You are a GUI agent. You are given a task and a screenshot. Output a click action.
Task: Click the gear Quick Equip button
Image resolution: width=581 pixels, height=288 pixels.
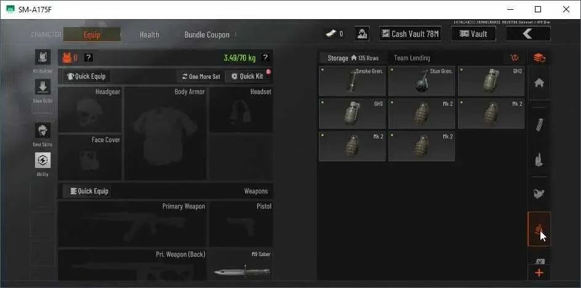coord(86,76)
